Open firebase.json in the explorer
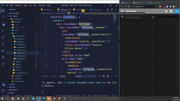Screen dimensions: 180x101 (19, 81)
